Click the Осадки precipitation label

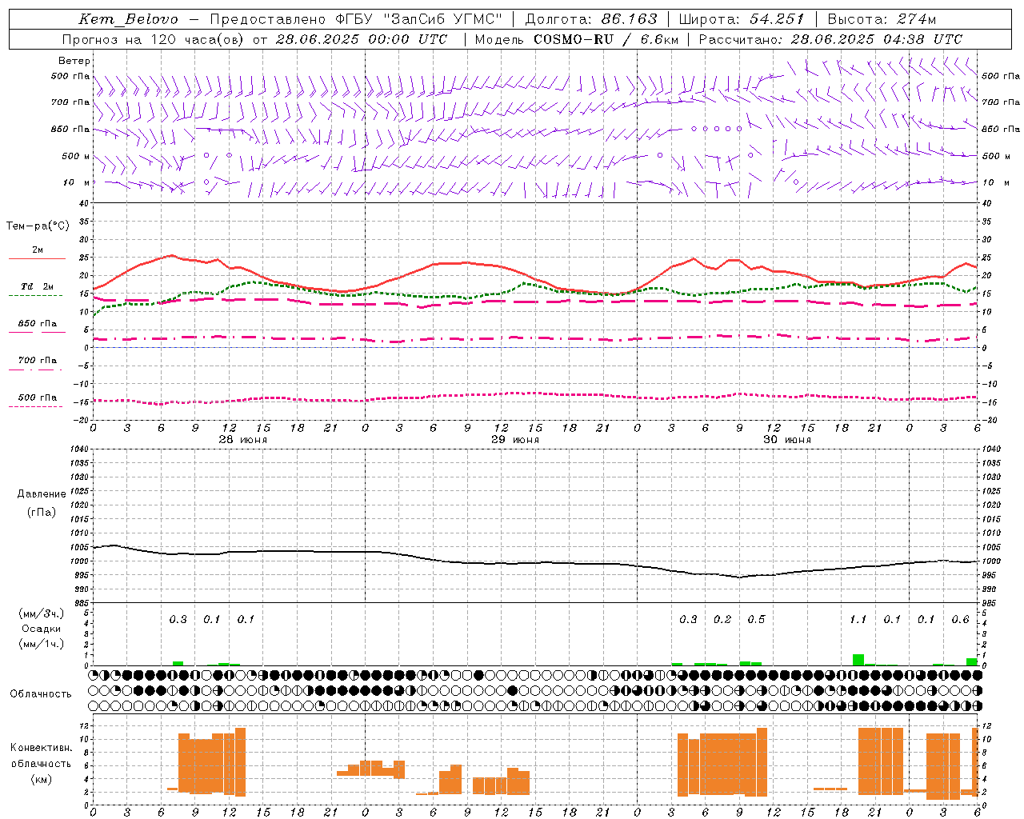[42, 629]
